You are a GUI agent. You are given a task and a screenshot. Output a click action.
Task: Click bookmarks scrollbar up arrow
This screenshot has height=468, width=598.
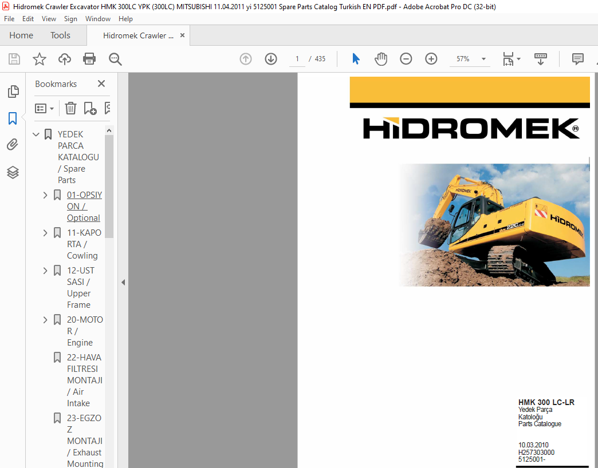(x=109, y=130)
